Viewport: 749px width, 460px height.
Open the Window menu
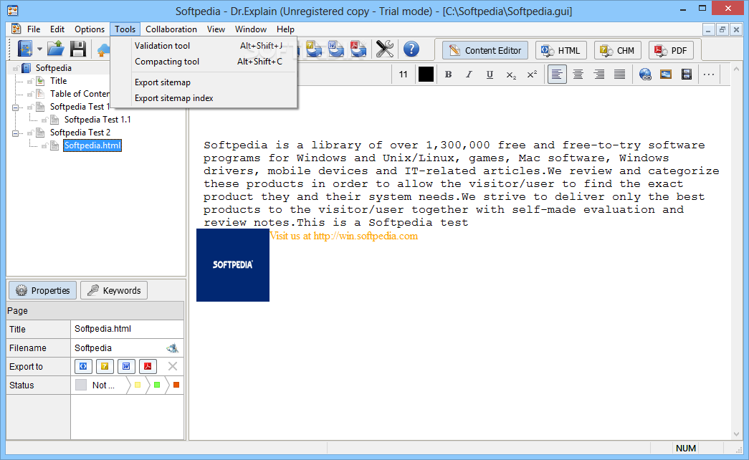[251, 29]
